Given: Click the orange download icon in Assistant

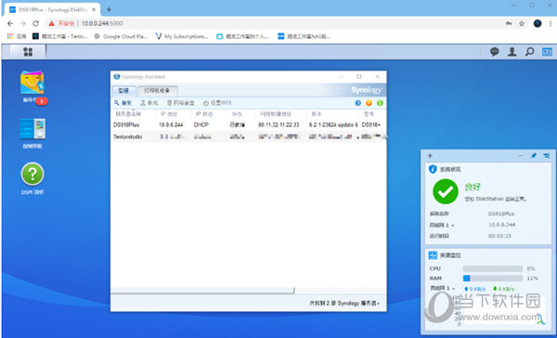Looking at the screenshot, I should coord(369,103).
